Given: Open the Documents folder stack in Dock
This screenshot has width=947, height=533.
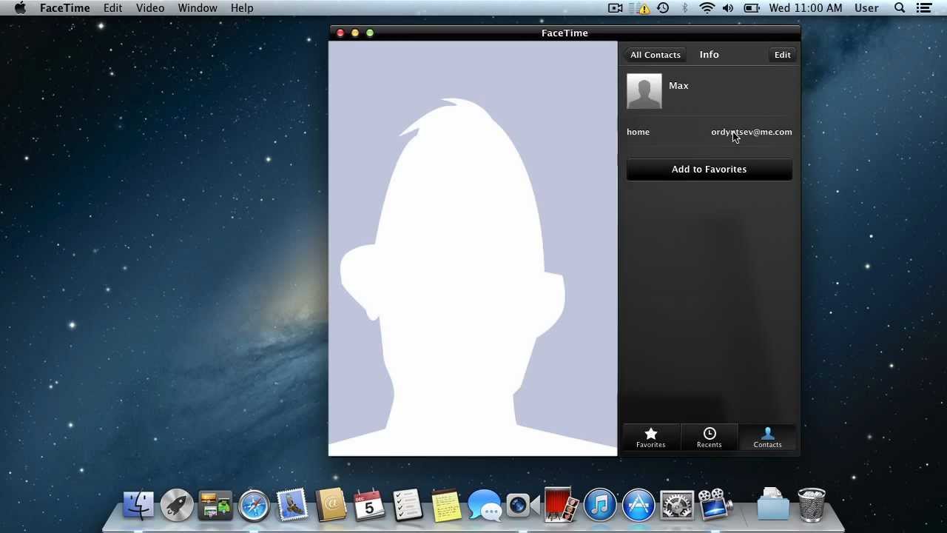Looking at the screenshot, I should click(773, 504).
